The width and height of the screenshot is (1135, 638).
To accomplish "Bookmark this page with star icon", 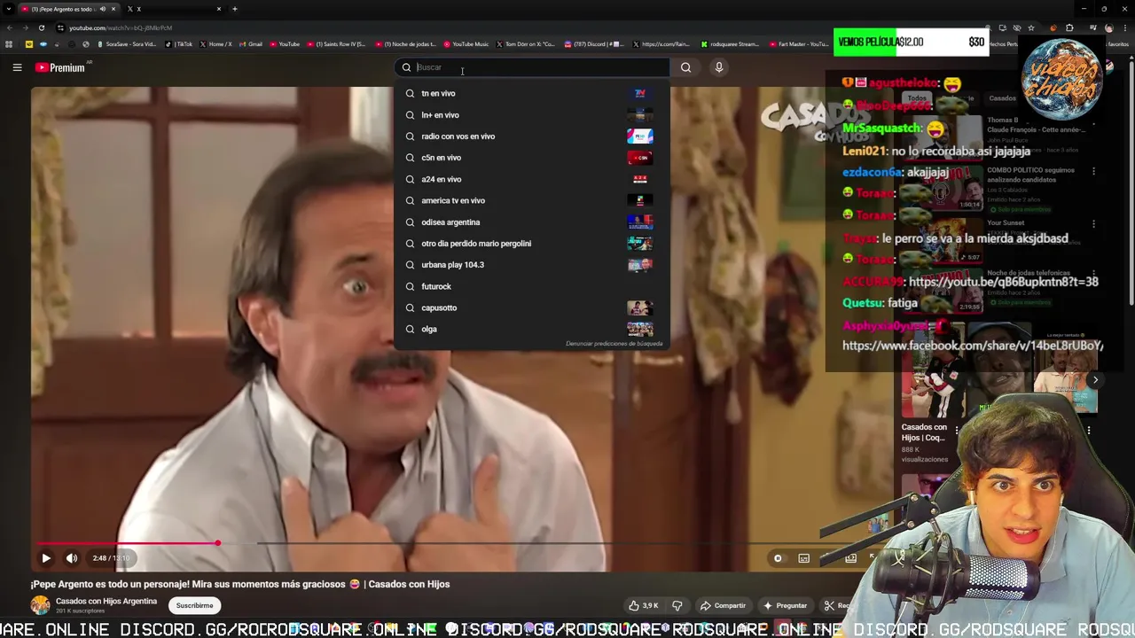I will 1030,27.
